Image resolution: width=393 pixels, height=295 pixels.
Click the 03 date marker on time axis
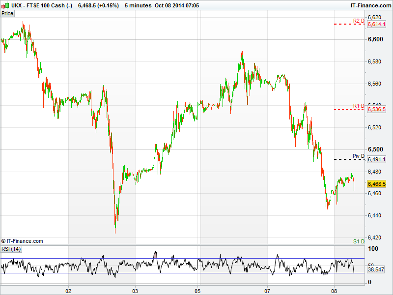136,291
